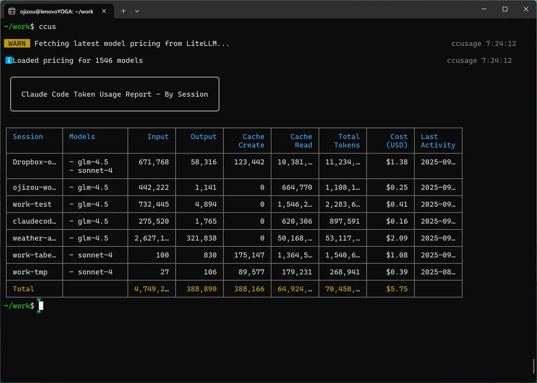
Task: Click the $2.09 cost for weather session
Action: pyautogui.click(x=397, y=238)
